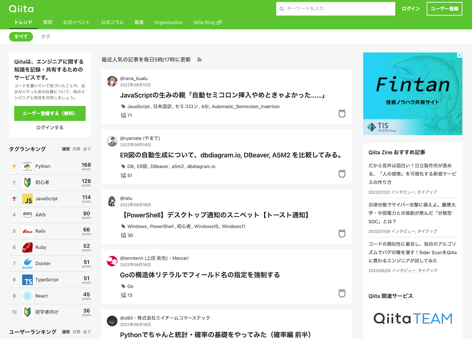Select the タグ filter
This screenshot has width=472, height=339.
[x=46, y=37]
